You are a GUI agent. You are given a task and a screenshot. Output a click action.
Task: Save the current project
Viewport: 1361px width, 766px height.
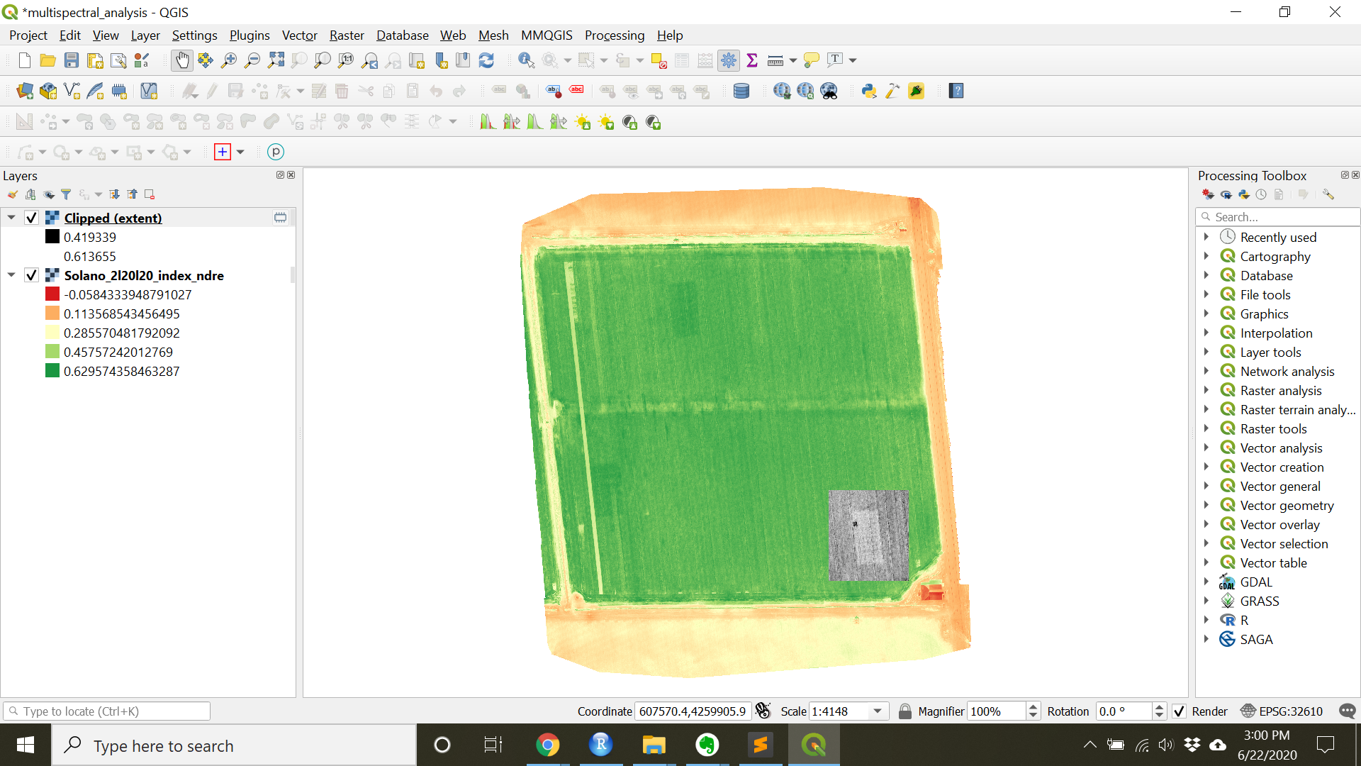coord(71,61)
